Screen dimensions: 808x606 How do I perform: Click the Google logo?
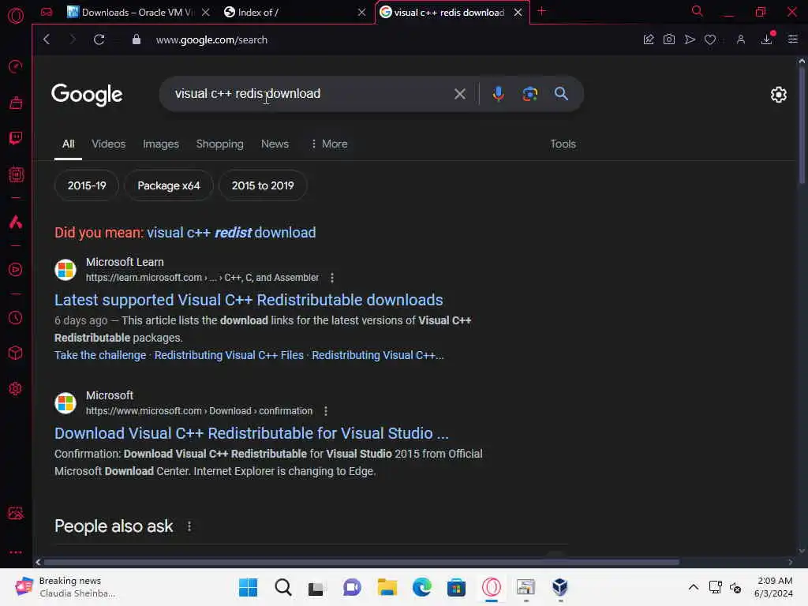coord(87,95)
